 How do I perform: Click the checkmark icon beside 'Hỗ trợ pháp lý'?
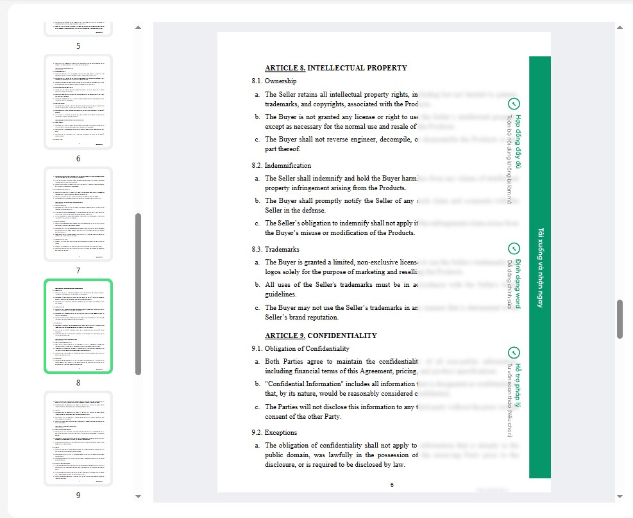point(514,353)
